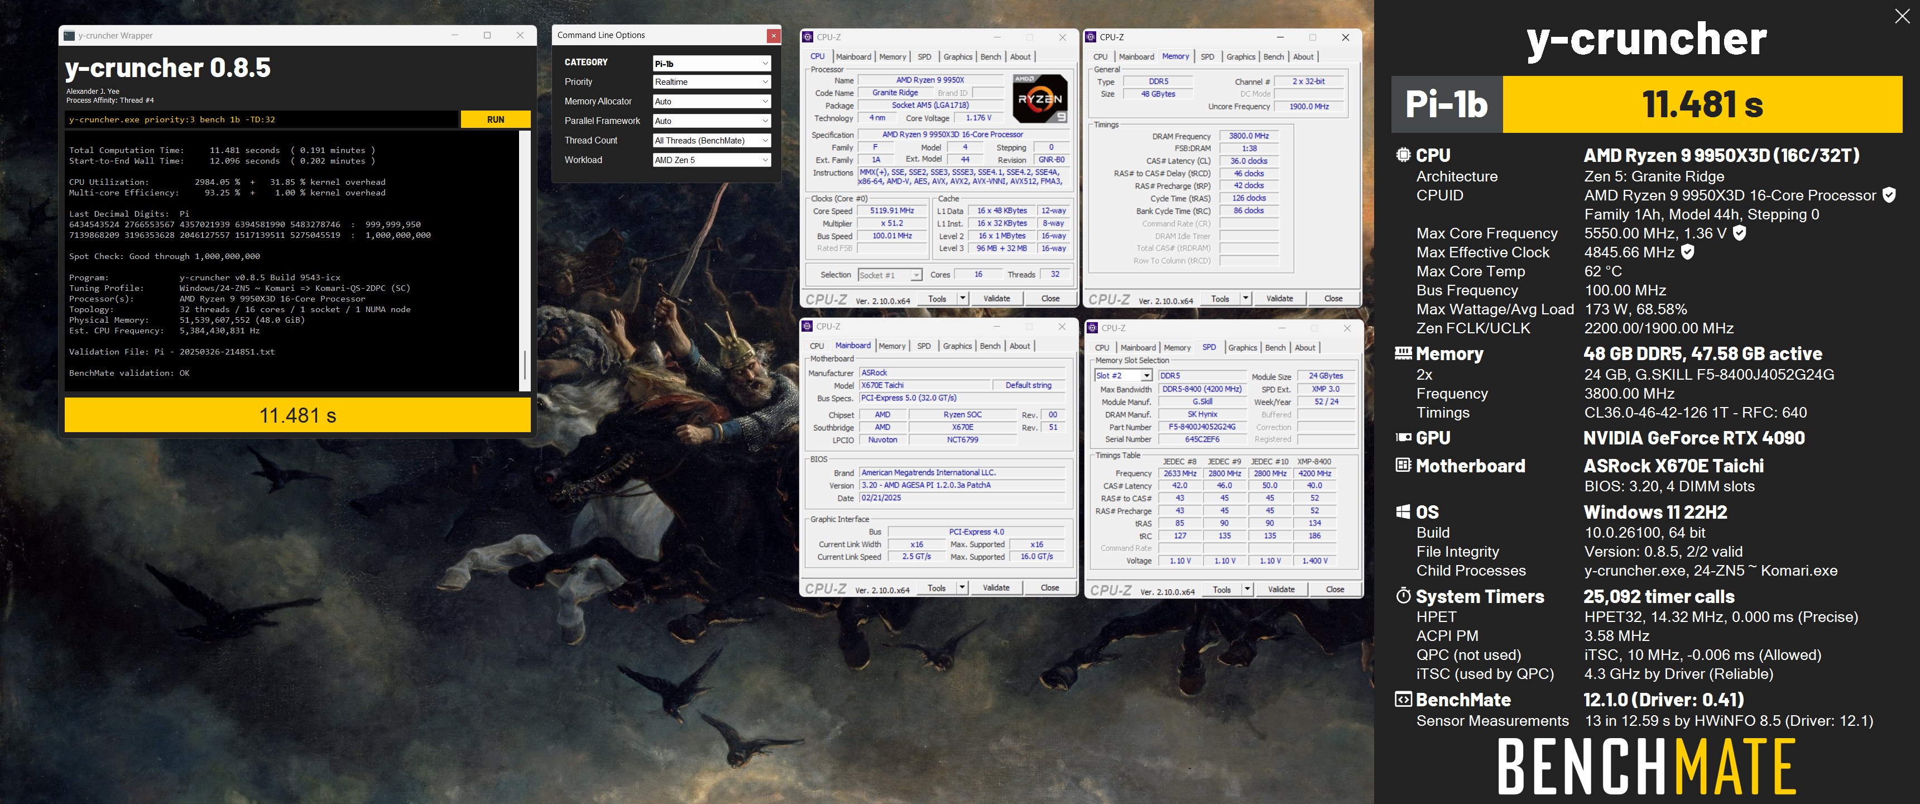1920x804 pixels.
Task: Click the Ryzen 9 logo in CPU-Z
Action: coord(1040,98)
